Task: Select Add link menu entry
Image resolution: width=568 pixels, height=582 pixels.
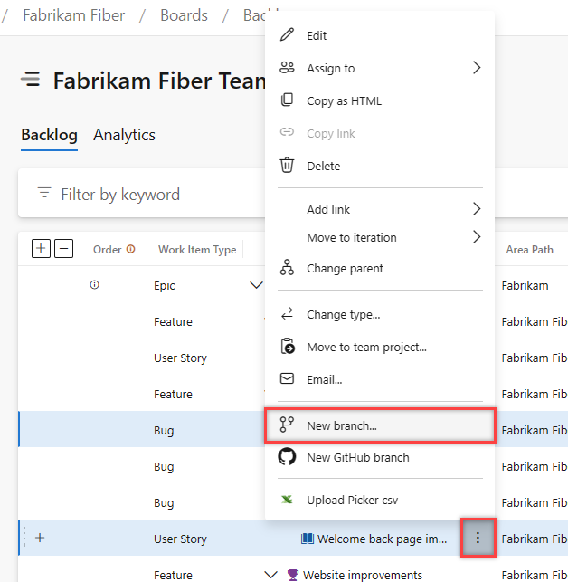Action: tap(380, 209)
